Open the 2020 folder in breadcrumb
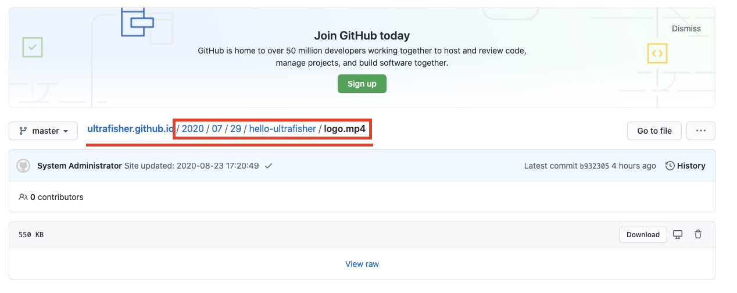This screenshot has height=293, width=737. tap(192, 128)
